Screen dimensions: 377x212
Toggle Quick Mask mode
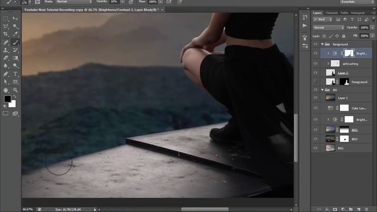(x=5, y=114)
